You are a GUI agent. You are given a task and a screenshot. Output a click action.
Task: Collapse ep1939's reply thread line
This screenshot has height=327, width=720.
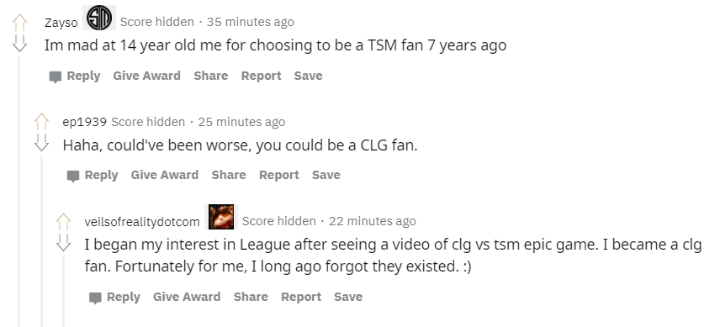(x=41, y=242)
